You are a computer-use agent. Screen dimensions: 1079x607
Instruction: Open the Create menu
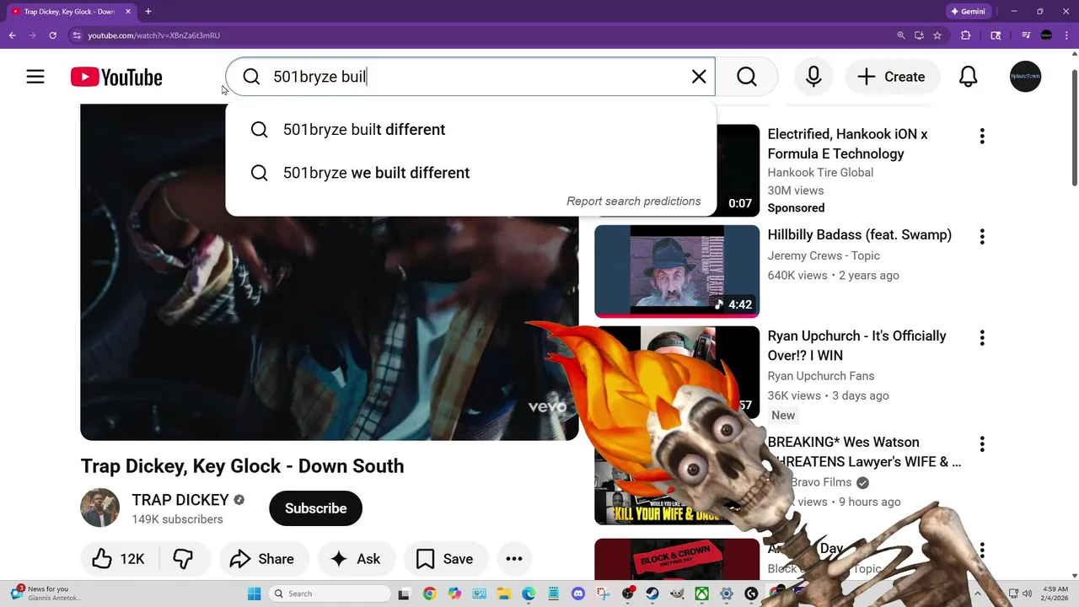[892, 77]
